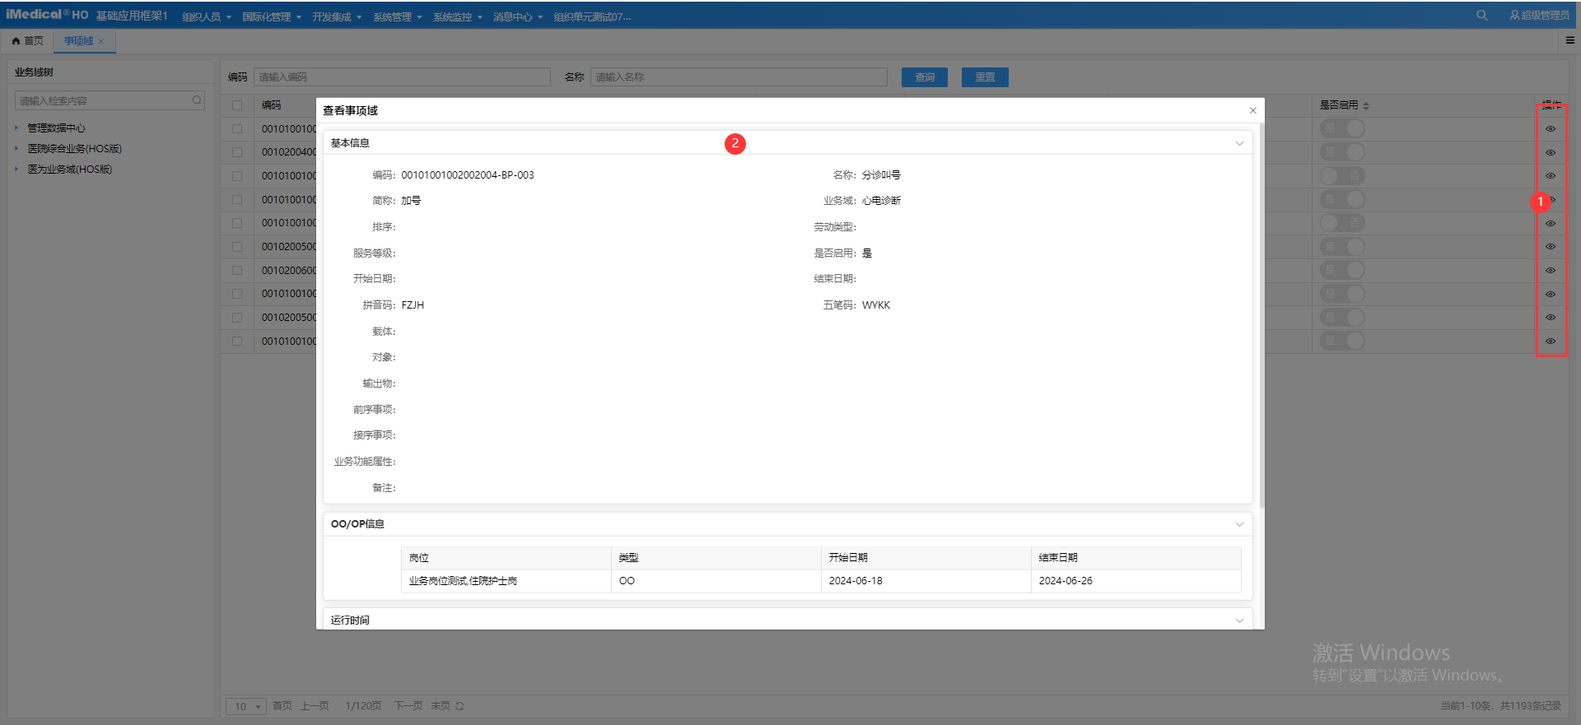Focus the 请输入检索内容 tree search box
Image resolution: width=1581 pixels, height=725 pixels.
[110, 100]
